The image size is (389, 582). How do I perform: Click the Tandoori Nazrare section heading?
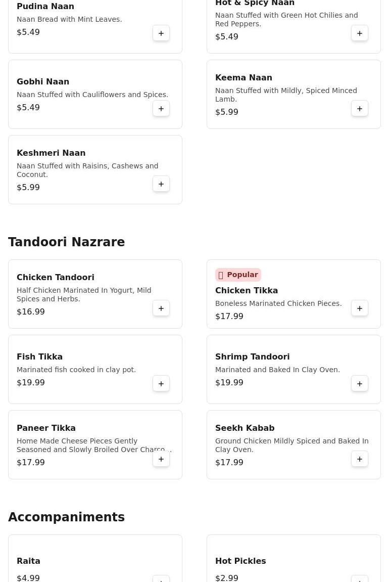pos(66,242)
